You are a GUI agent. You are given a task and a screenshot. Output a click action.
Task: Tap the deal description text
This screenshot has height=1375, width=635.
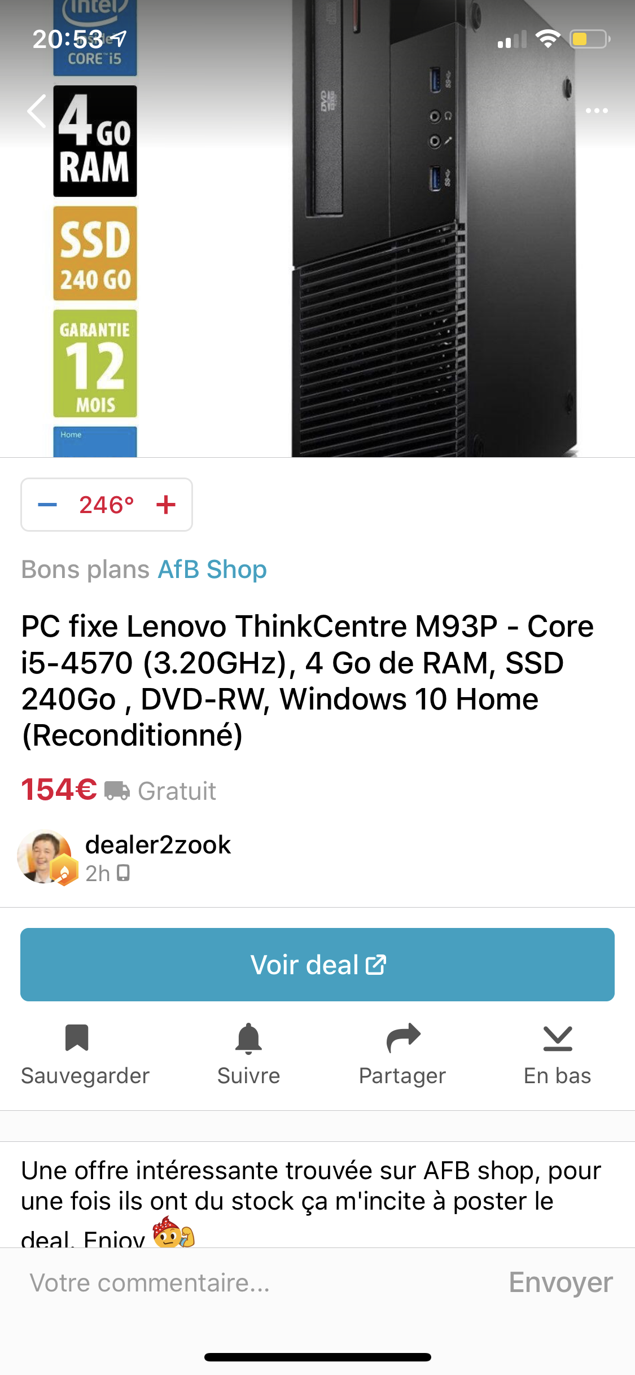pos(310,1185)
